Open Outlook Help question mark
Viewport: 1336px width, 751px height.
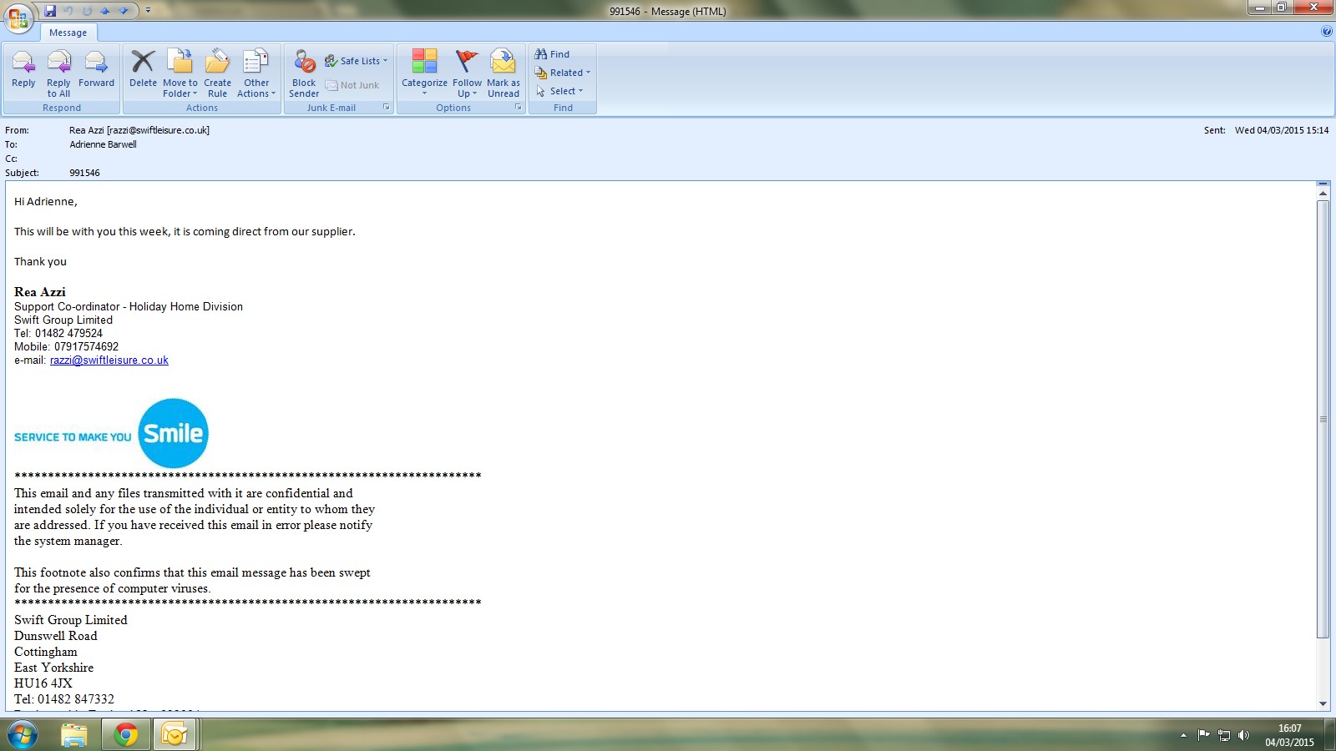1327,32
